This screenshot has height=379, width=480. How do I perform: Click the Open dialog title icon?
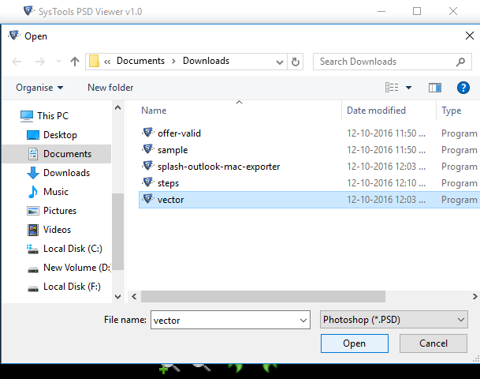pos(14,36)
